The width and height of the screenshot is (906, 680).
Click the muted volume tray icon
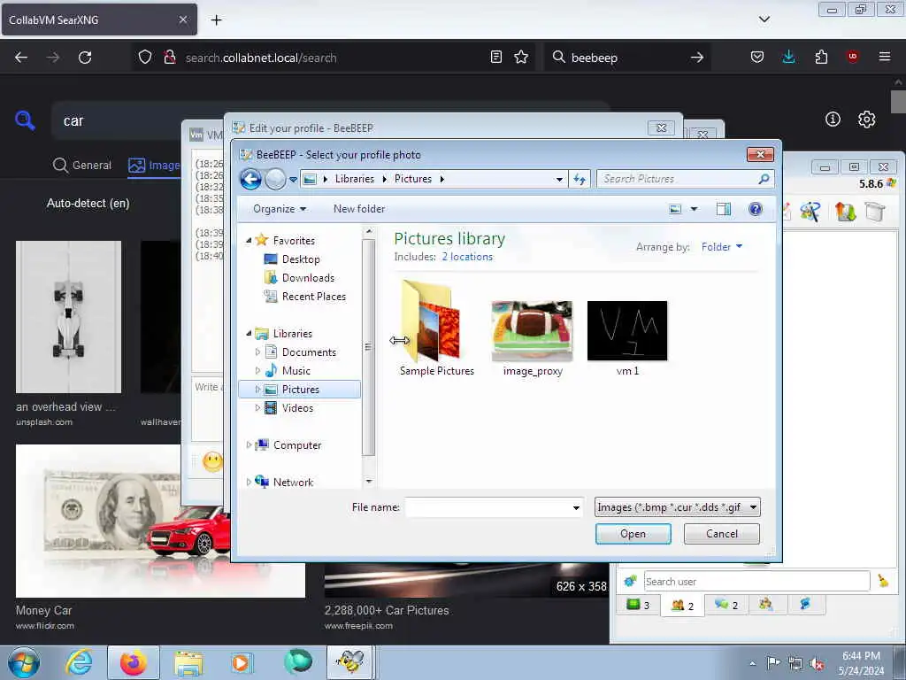pos(817,664)
